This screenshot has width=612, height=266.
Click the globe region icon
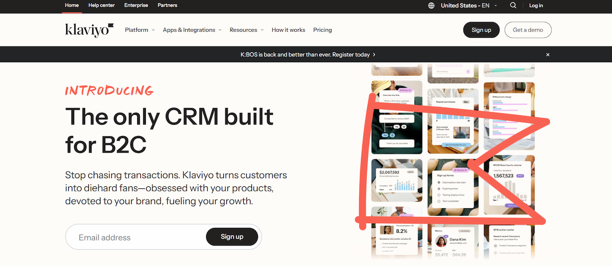(x=431, y=6)
